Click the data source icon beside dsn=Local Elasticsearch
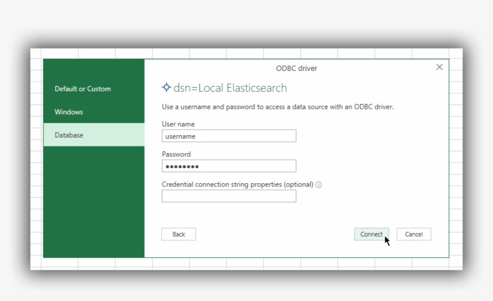The width and height of the screenshot is (493, 301). [167, 87]
